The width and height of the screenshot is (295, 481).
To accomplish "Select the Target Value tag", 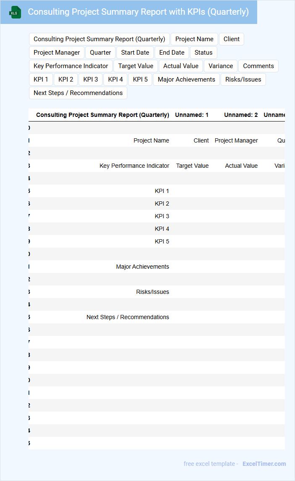I will [x=136, y=66].
